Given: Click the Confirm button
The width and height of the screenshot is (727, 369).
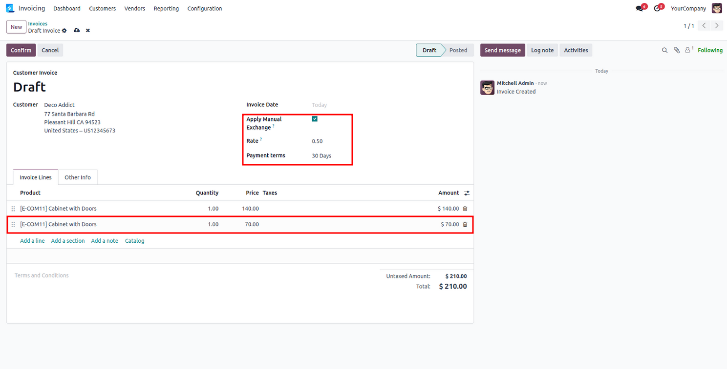Looking at the screenshot, I should (21, 50).
